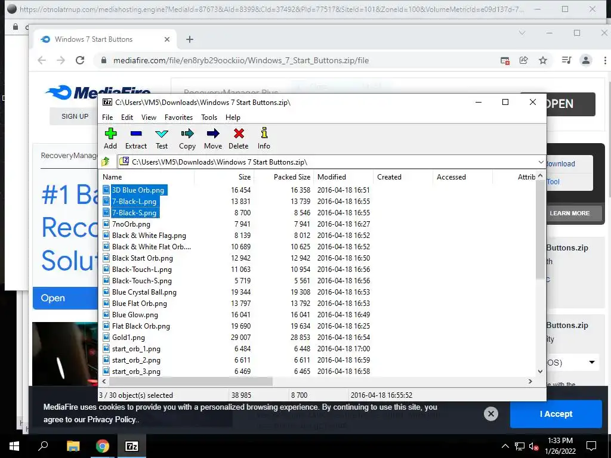
Task: Open the File menu in 7-Zip
Action: click(x=107, y=117)
